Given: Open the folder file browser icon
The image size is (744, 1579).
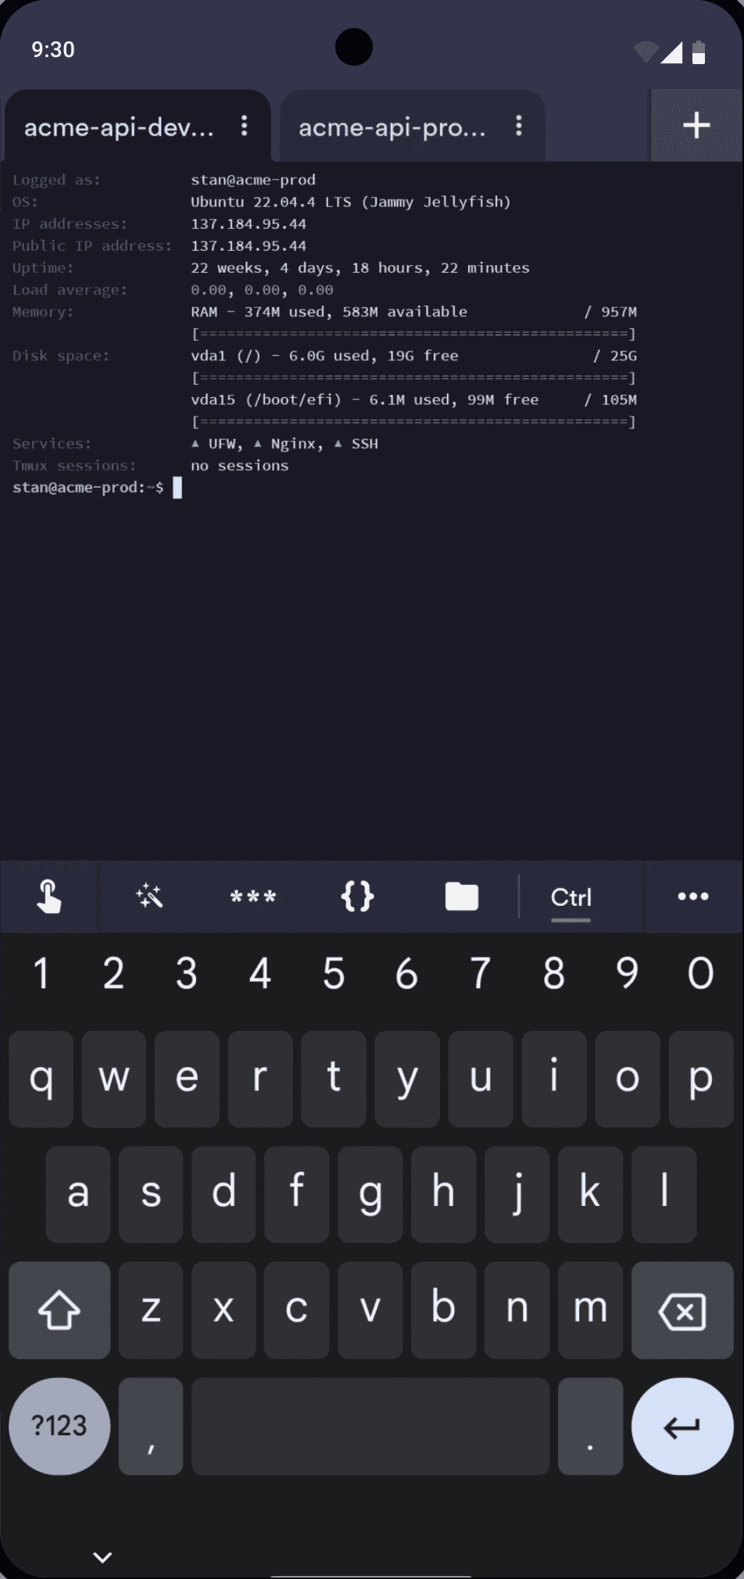Looking at the screenshot, I should coord(462,897).
